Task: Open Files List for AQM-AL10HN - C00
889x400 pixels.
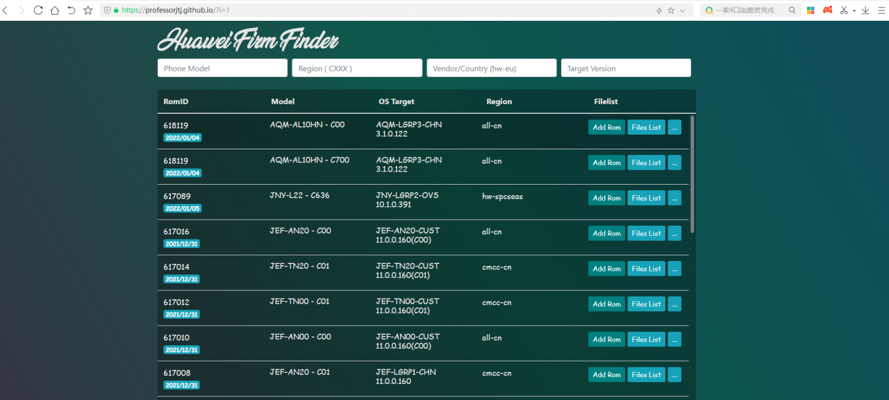Action: click(646, 127)
